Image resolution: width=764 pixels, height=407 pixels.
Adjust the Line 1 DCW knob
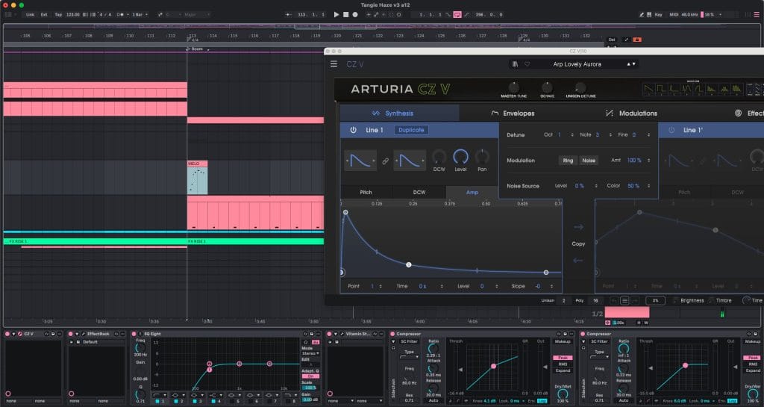coord(439,157)
